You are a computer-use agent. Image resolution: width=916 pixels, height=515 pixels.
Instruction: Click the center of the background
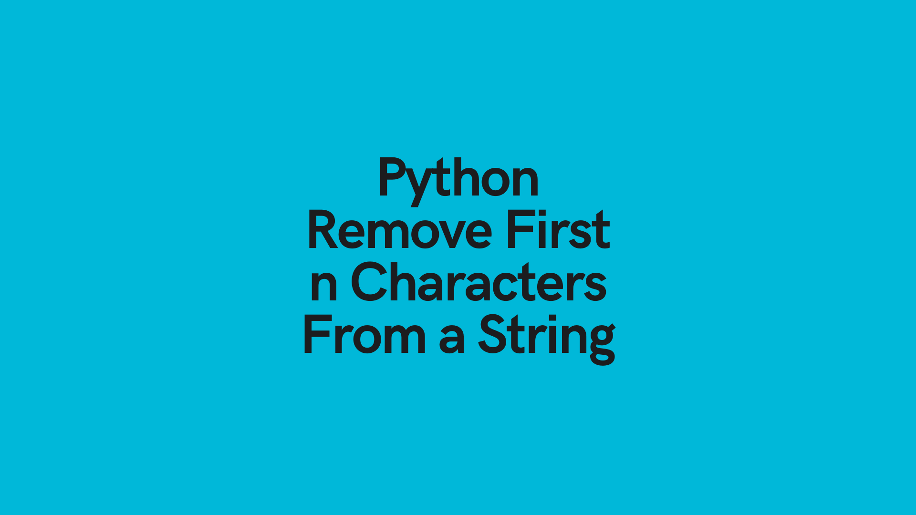[x=458, y=257]
